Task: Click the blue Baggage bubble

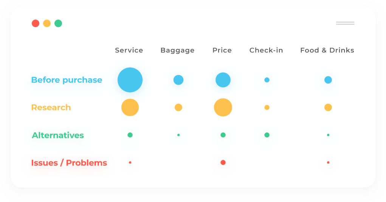Action: (178, 80)
